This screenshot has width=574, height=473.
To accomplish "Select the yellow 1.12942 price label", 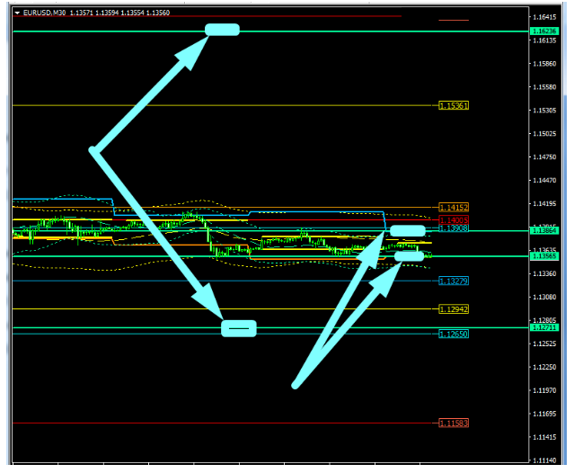I will click(453, 308).
